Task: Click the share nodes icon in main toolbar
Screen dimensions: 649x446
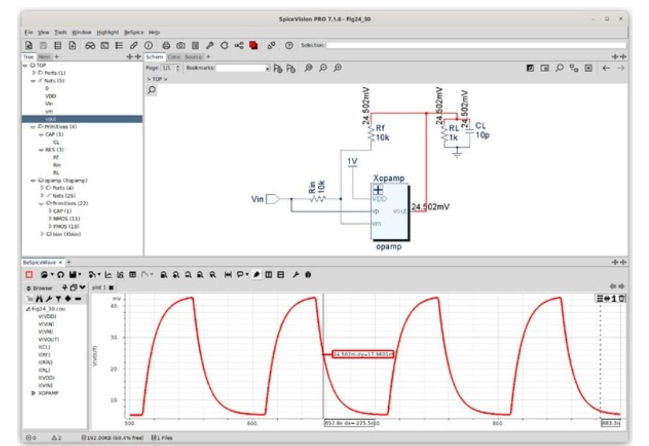Action: [239, 46]
